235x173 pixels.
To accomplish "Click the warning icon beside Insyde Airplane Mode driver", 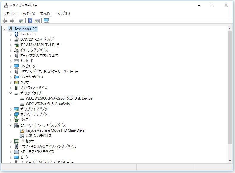I will [x=22, y=130].
